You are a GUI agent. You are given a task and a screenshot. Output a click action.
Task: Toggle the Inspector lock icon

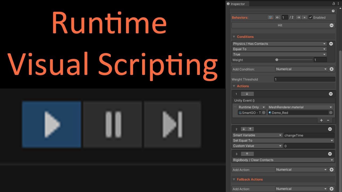coord(333,4)
